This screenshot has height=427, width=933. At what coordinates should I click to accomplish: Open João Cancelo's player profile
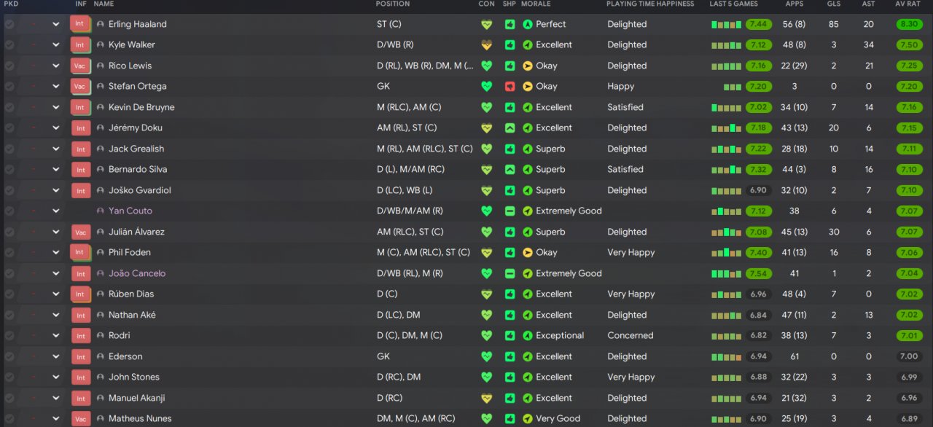point(136,273)
